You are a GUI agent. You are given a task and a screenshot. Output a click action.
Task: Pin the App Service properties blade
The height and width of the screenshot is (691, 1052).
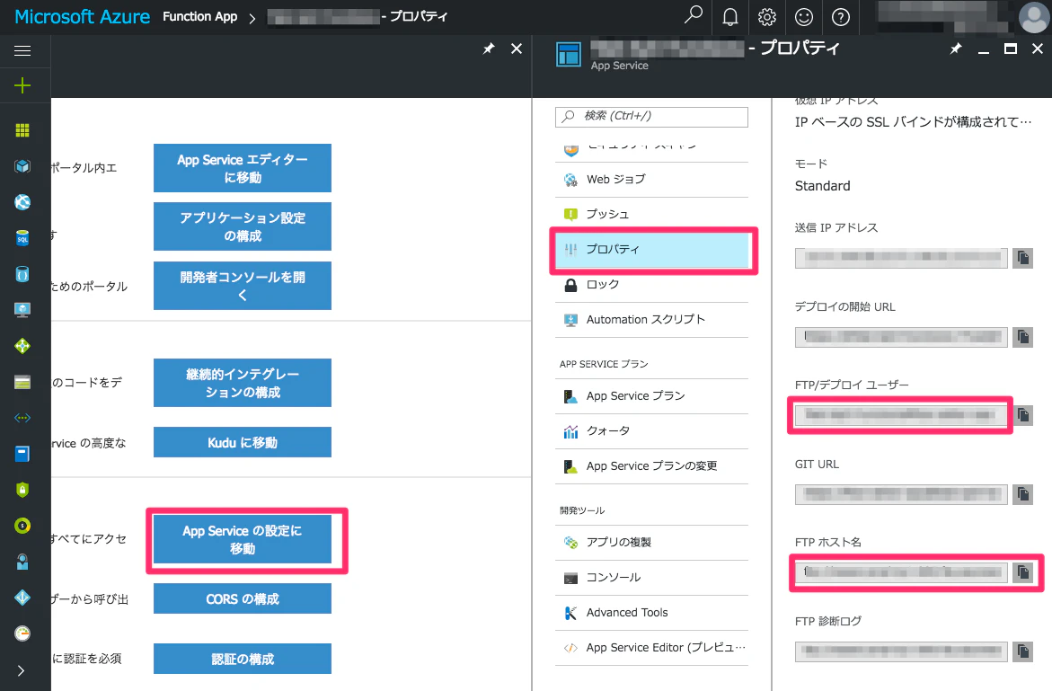(956, 49)
